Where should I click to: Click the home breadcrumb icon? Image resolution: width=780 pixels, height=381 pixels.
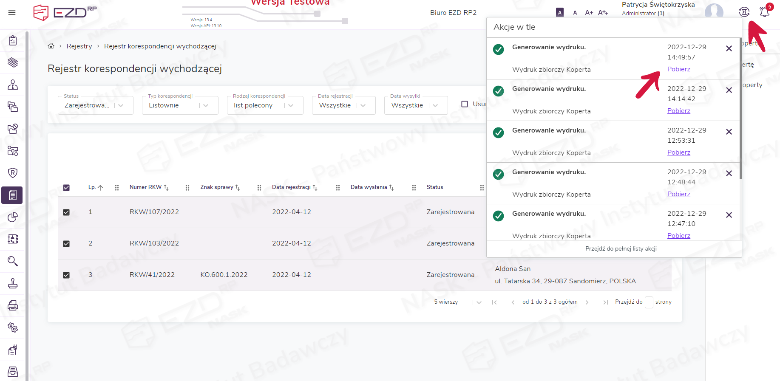pyautogui.click(x=51, y=46)
